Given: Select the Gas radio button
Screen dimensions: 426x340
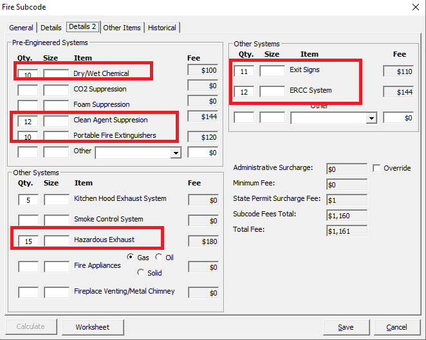Looking at the screenshot, I should (x=131, y=258).
